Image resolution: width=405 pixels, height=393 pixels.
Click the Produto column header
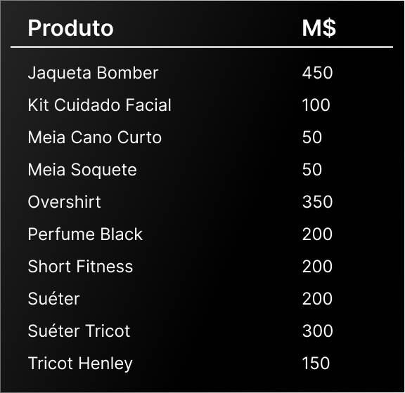tap(70, 28)
